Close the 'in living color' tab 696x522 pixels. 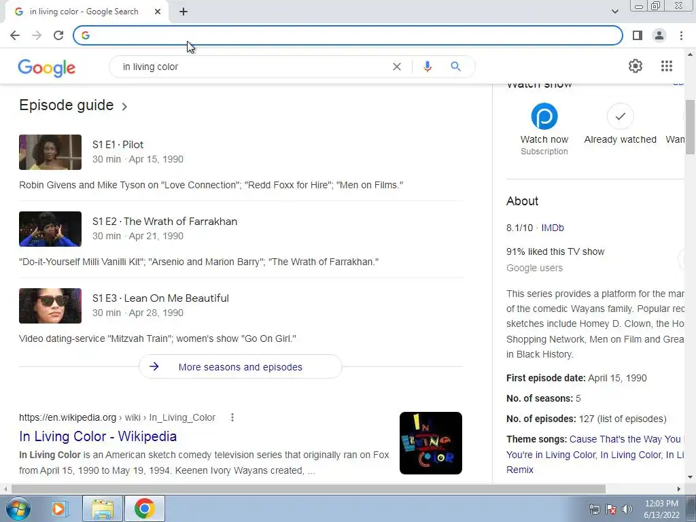(158, 12)
